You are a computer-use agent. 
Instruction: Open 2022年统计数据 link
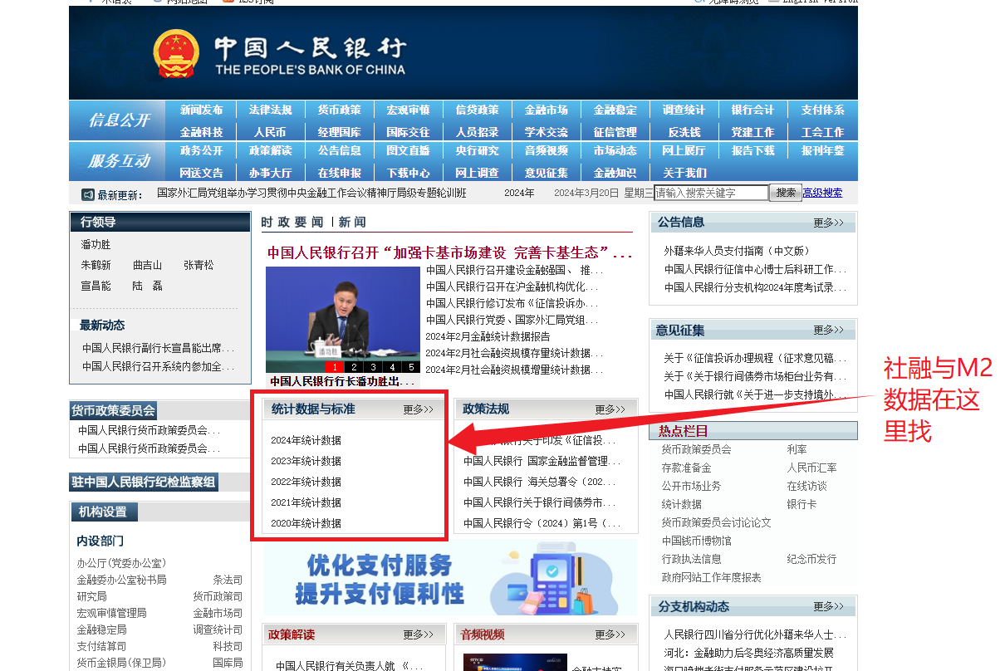click(306, 482)
